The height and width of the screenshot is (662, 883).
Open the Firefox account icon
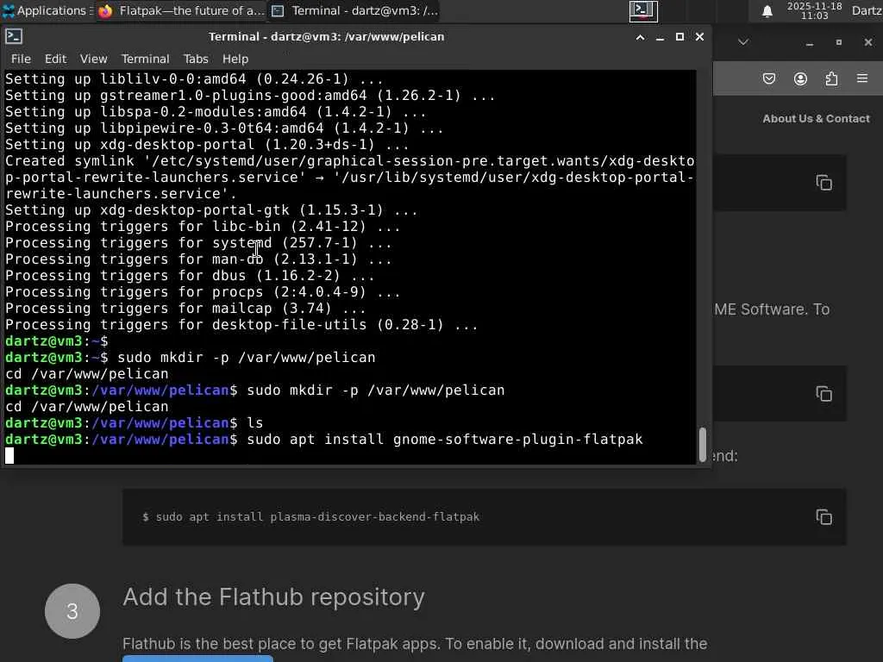click(x=800, y=78)
